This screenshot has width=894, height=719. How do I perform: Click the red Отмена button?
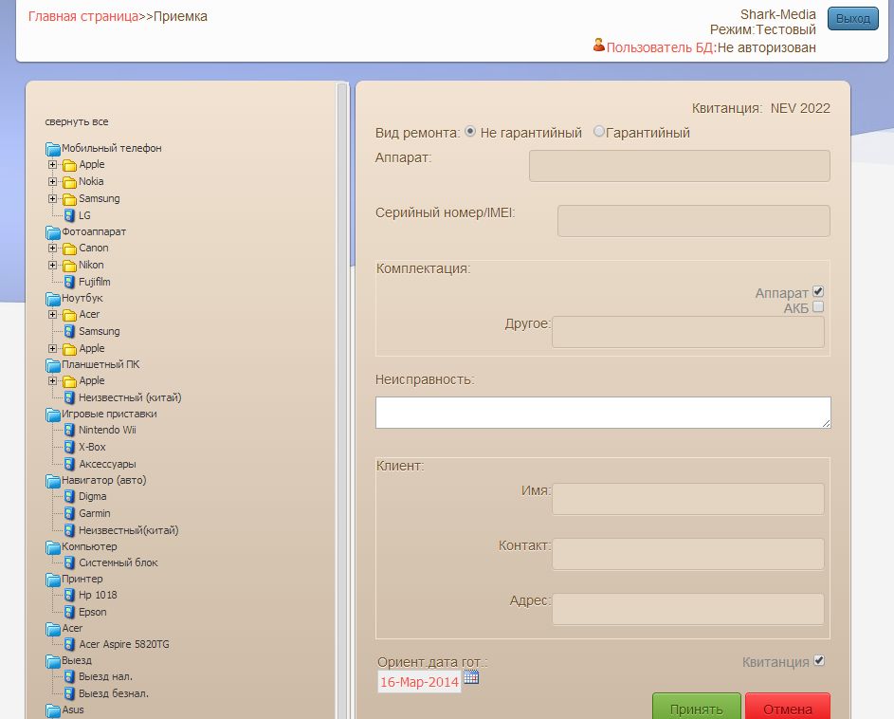point(788,707)
